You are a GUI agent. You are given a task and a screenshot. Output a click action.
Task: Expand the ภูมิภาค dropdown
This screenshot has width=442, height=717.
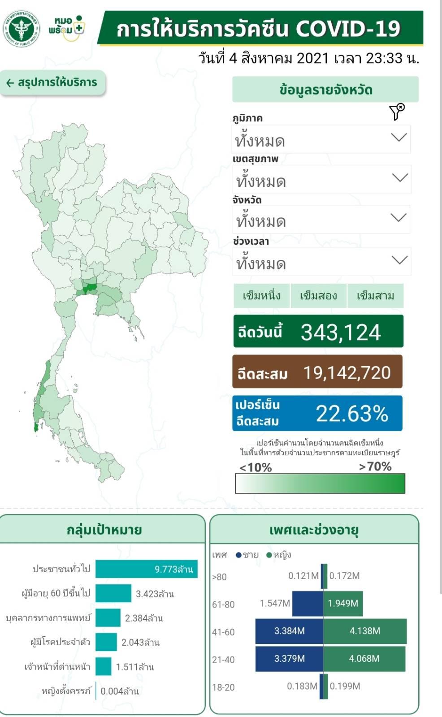399,138
